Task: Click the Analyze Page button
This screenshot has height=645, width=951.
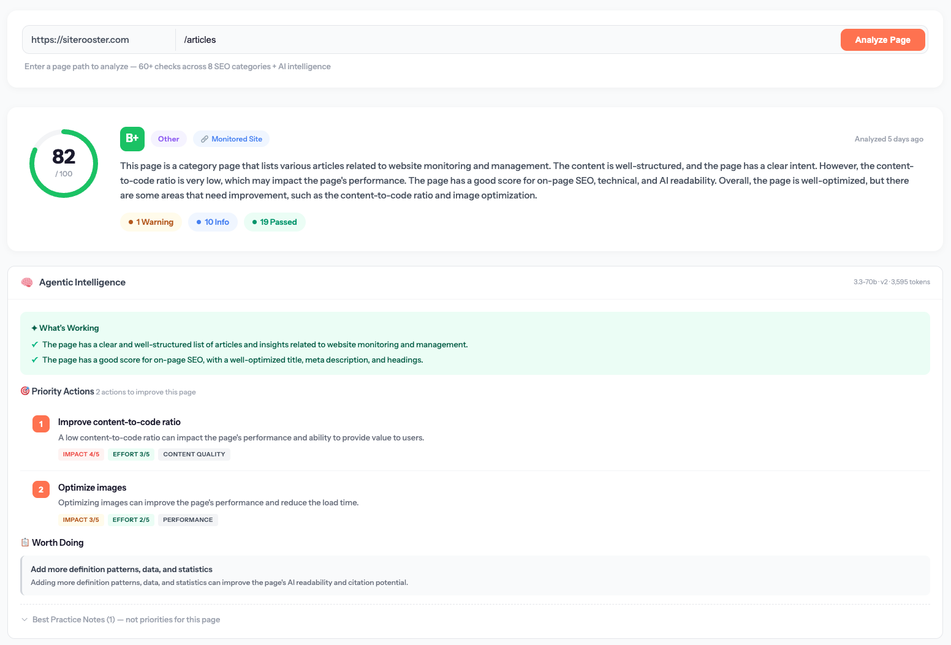Action: tap(883, 39)
